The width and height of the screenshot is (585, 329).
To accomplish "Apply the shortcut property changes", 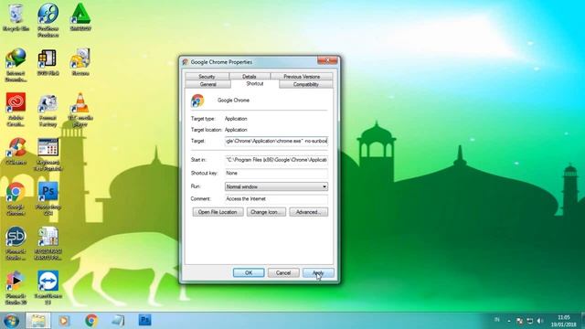I will [318, 272].
